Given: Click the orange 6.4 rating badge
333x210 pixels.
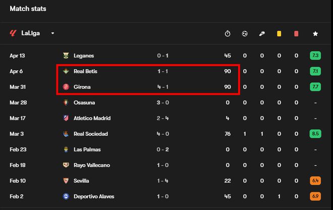Looking at the screenshot, I should click(315, 181).
